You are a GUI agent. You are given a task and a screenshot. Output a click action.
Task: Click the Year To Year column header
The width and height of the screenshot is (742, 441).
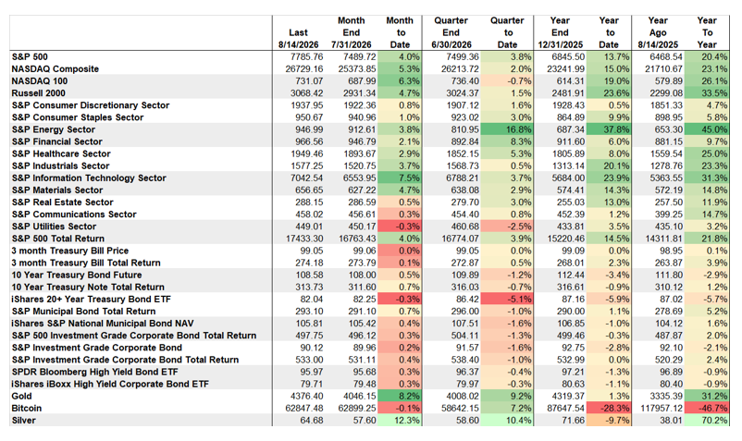707,32
